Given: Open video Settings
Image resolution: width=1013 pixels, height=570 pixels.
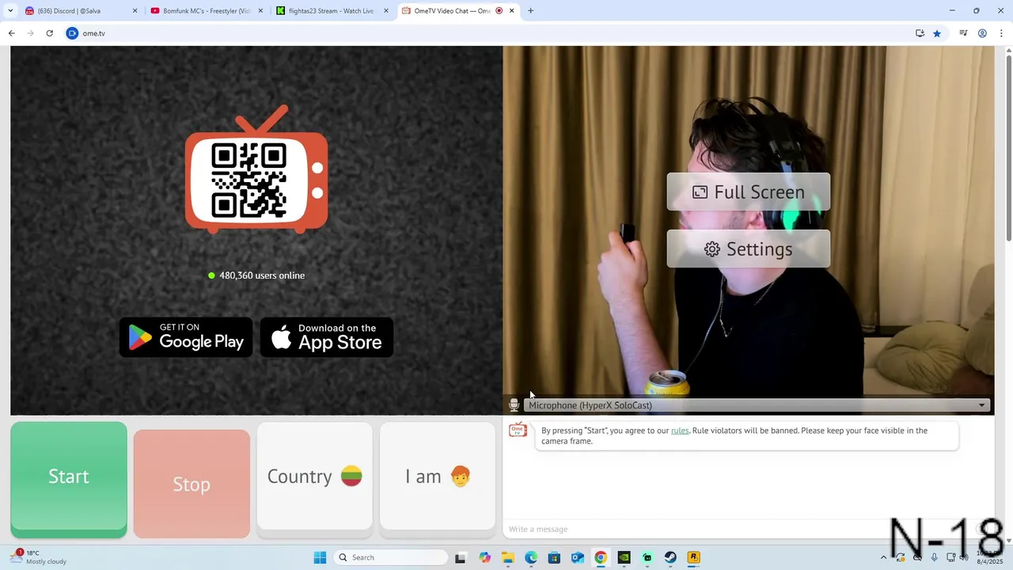Looking at the screenshot, I should click(x=749, y=249).
